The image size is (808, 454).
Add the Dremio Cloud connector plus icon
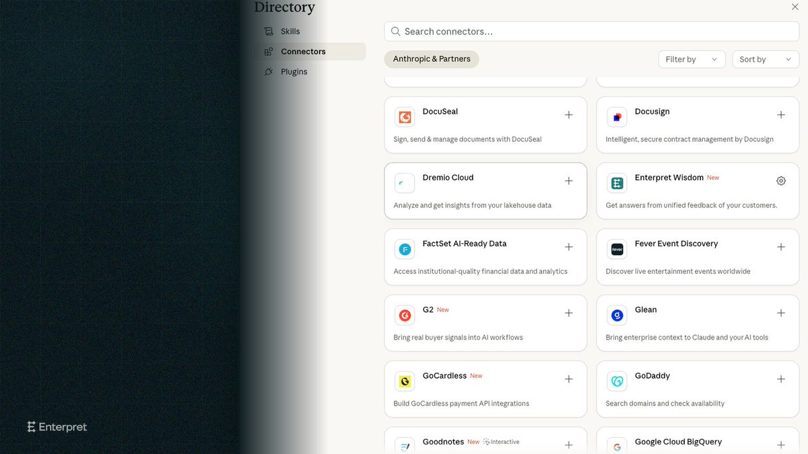569,181
